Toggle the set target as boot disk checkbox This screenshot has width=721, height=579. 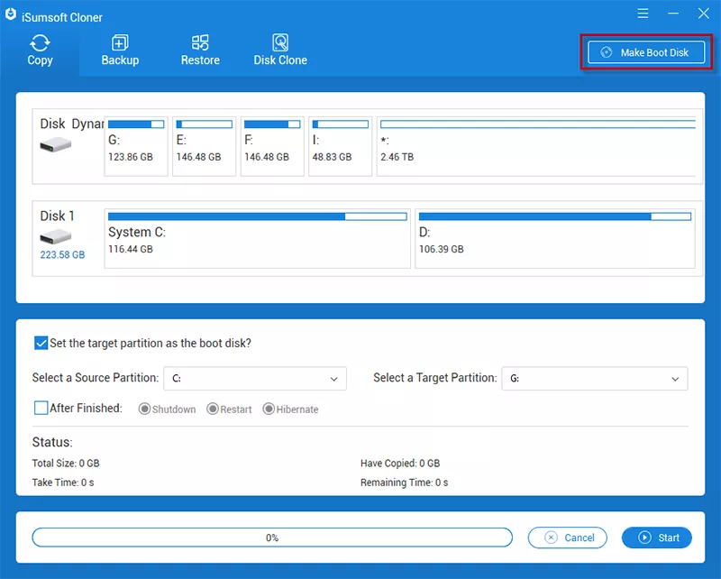41,343
